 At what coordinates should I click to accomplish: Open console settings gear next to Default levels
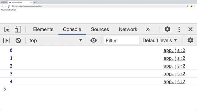click(x=190, y=40)
